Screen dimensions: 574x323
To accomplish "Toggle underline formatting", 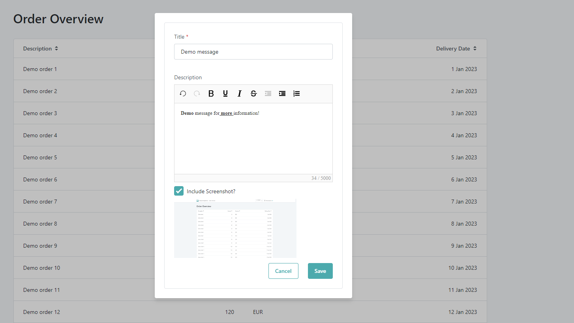I will [x=225, y=93].
